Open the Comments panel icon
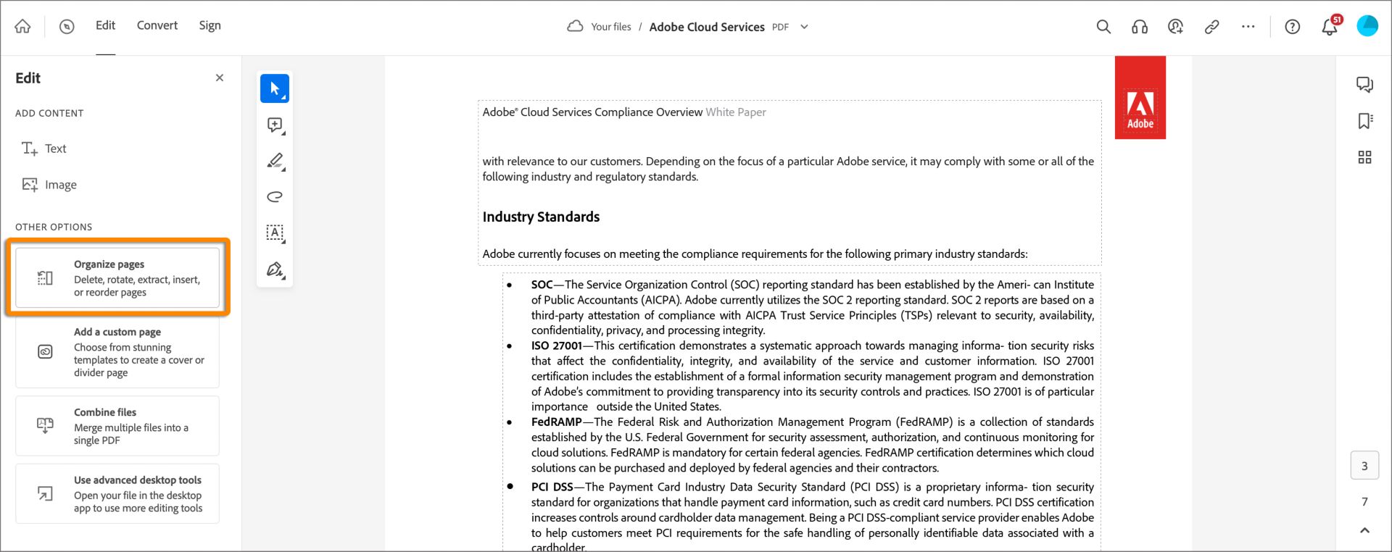The width and height of the screenshot is (1392, 552). (x=1364, y=85)
